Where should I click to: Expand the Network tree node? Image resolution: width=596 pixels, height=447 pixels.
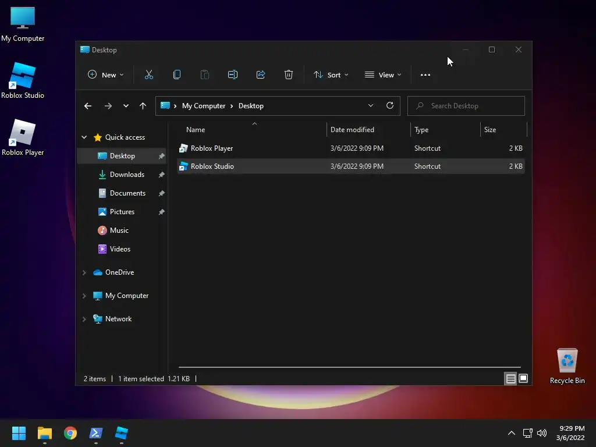[84, 320]
